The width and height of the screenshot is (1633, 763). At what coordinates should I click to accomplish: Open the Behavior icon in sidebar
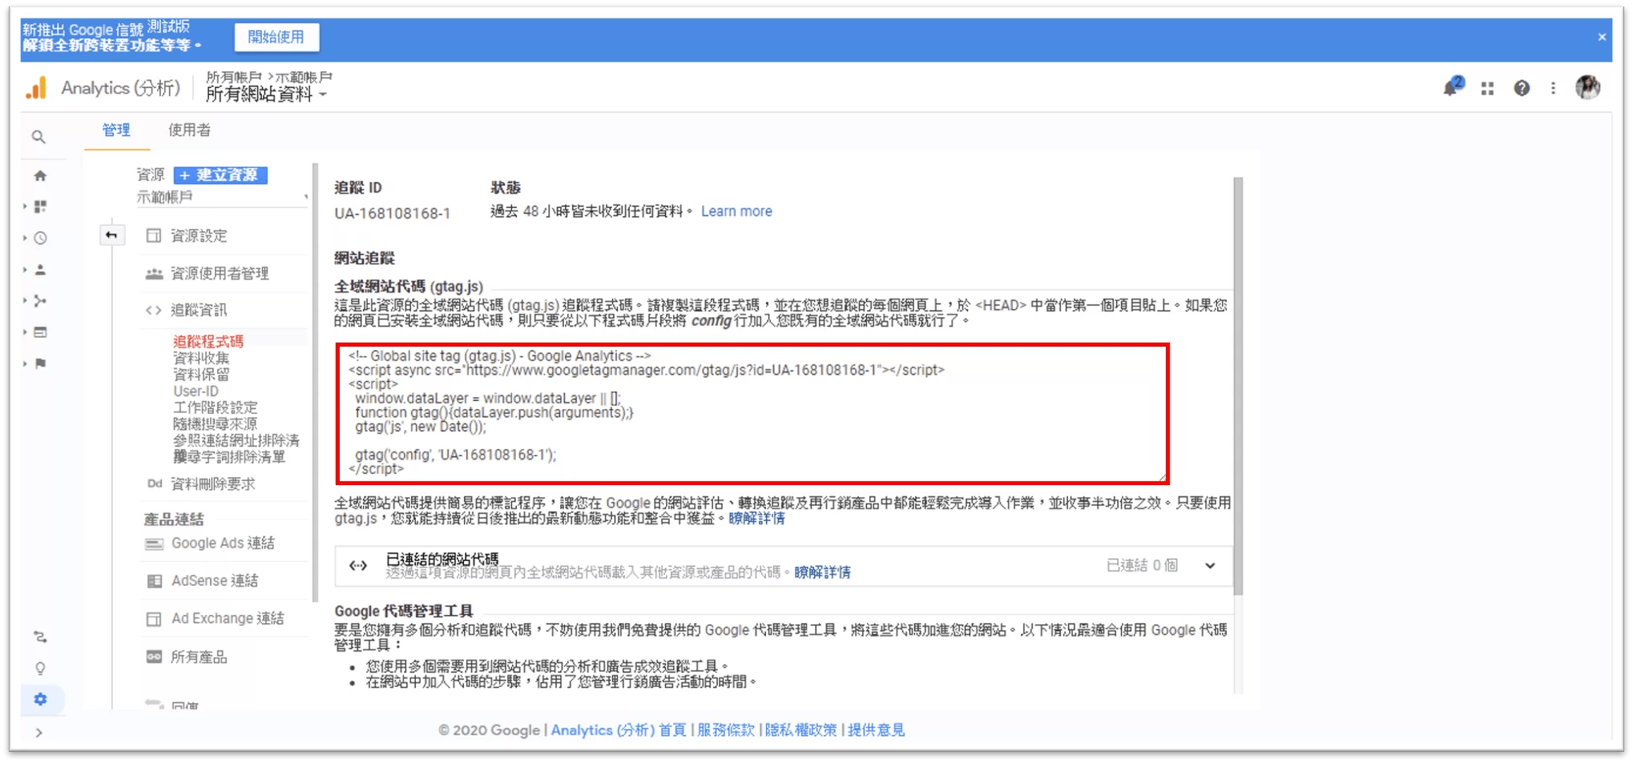tap(41, 332)
